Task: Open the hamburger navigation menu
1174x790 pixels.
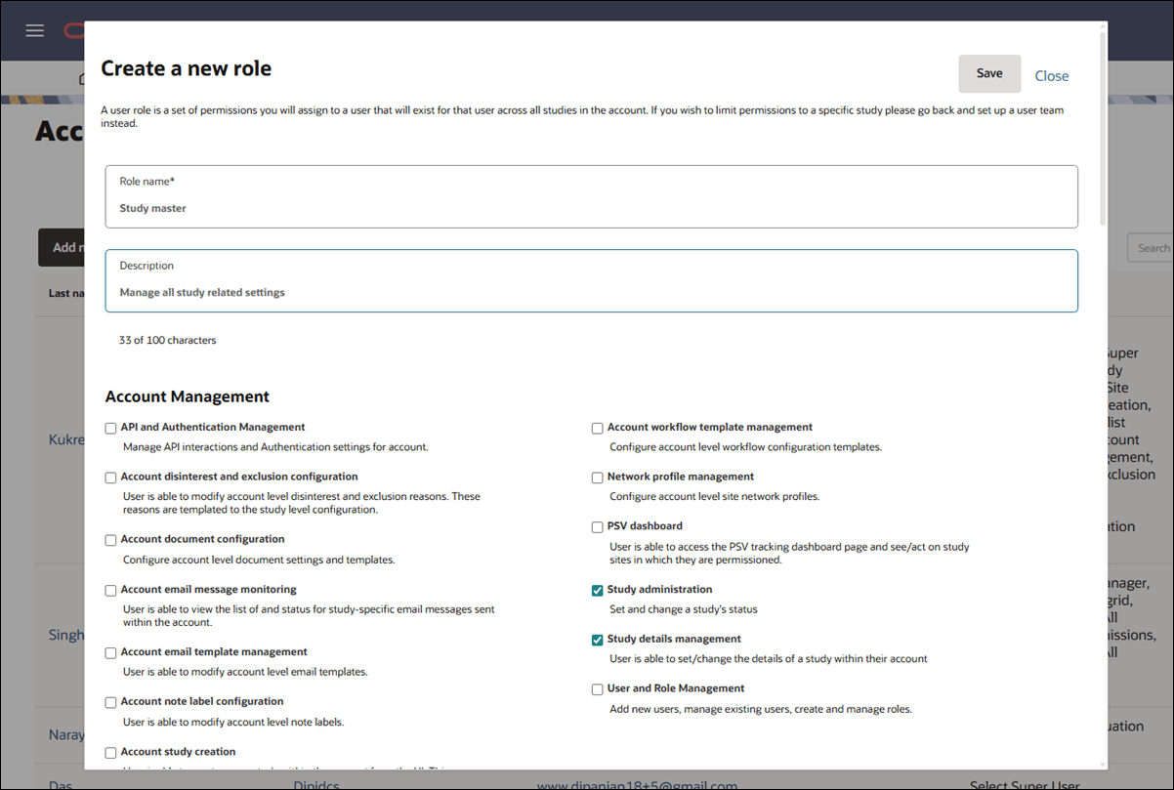Action: click(x=34, y=30)
